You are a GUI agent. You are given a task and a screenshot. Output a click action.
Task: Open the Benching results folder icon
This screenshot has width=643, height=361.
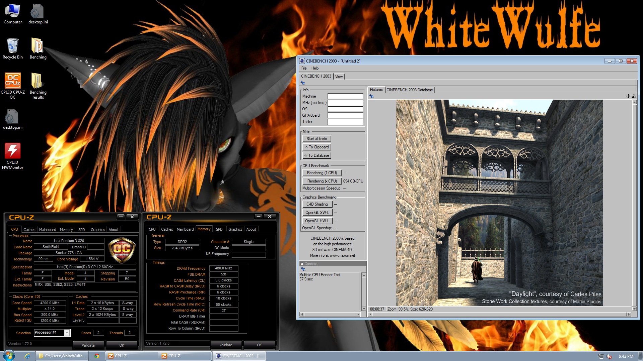(38, 86)
